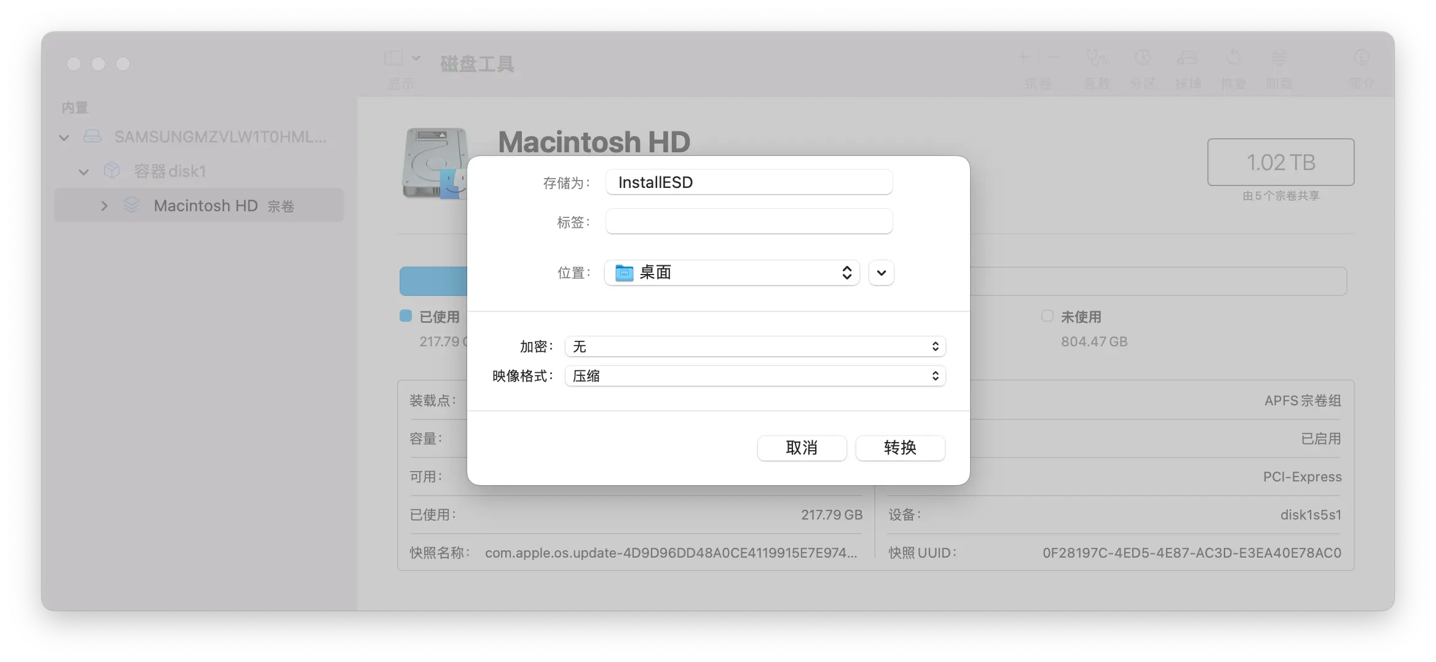Image resolution: width=1436 pixels, height=662 pixels.
Task: Expand the save dialog with the chevron button
Action: point(881,273)
